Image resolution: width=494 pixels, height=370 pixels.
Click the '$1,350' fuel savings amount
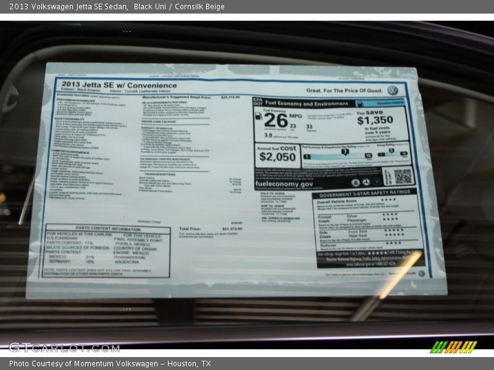point(375,120)
